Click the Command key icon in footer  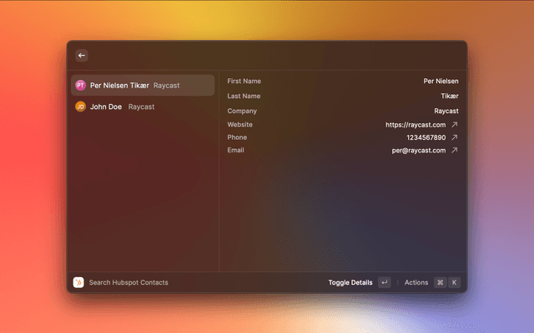click(x=440, y=282)
